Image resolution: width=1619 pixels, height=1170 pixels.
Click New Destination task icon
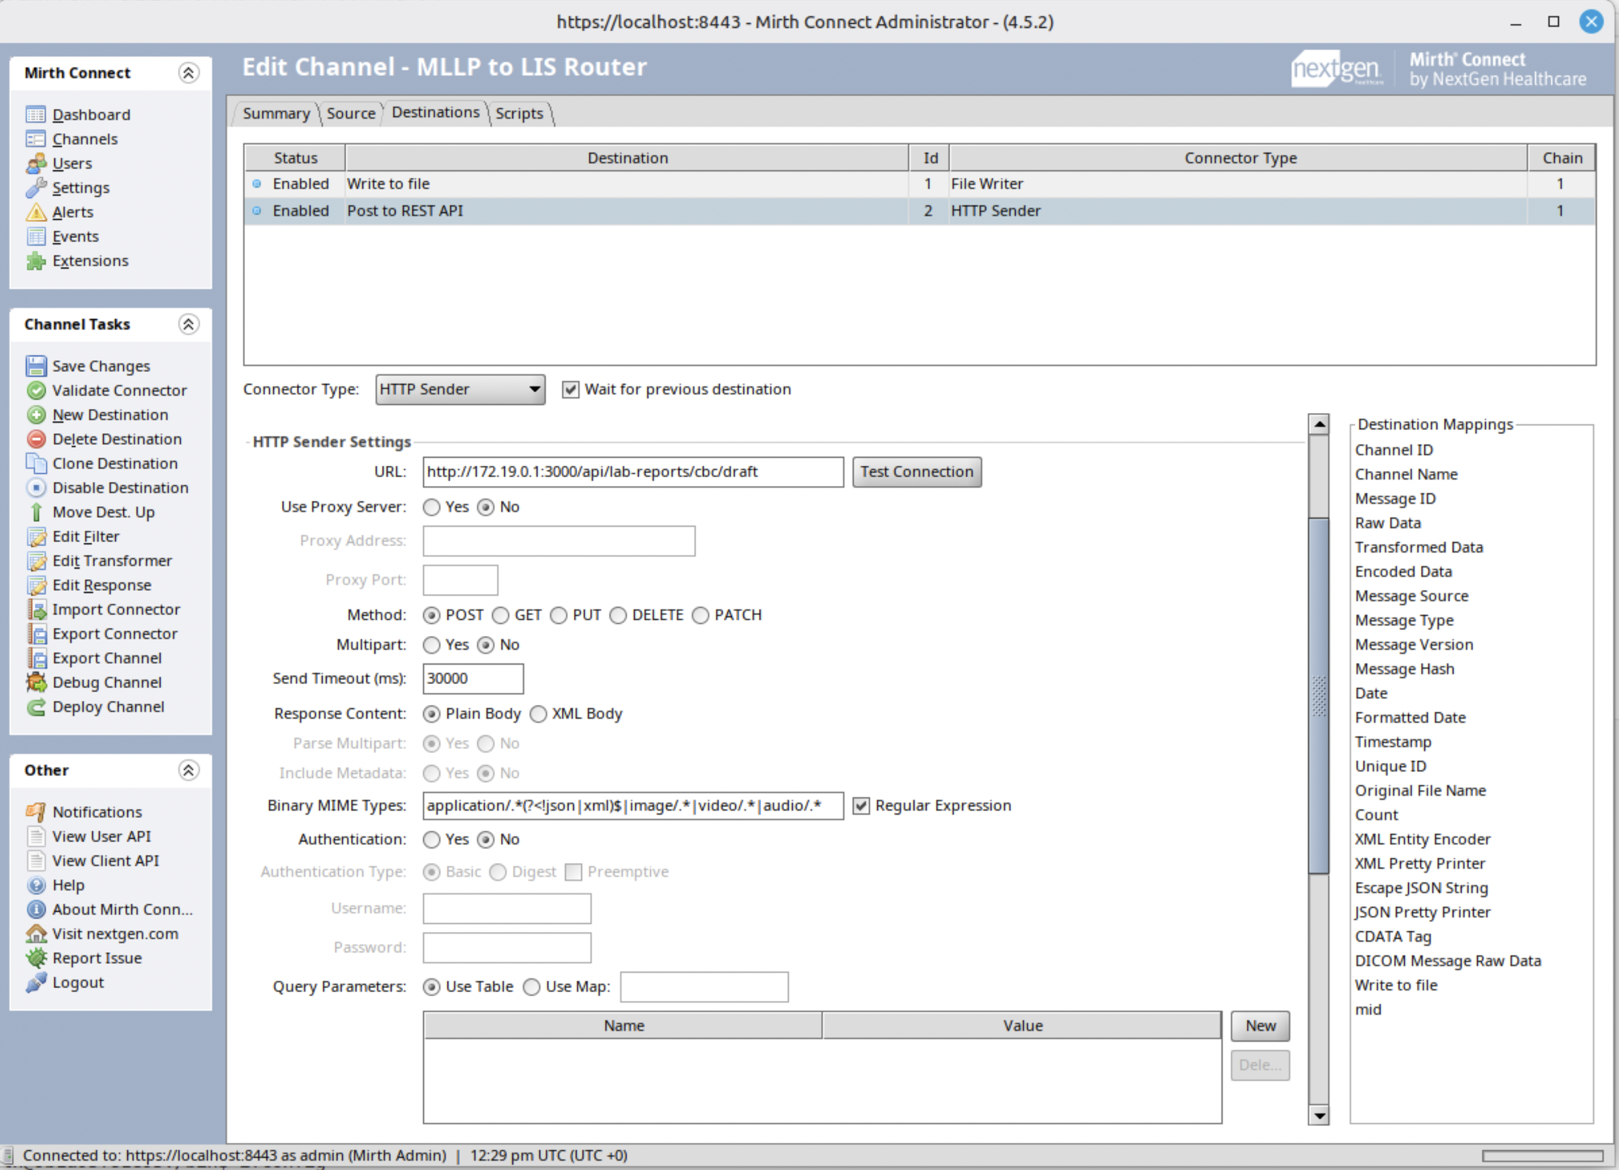coord(36,415)
